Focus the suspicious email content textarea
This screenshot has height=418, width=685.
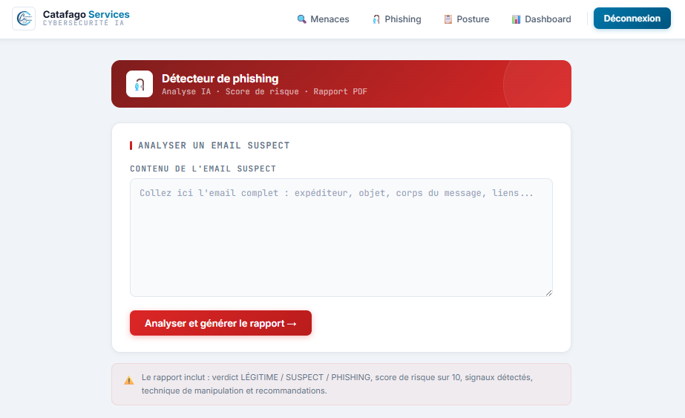coord(341,238)
